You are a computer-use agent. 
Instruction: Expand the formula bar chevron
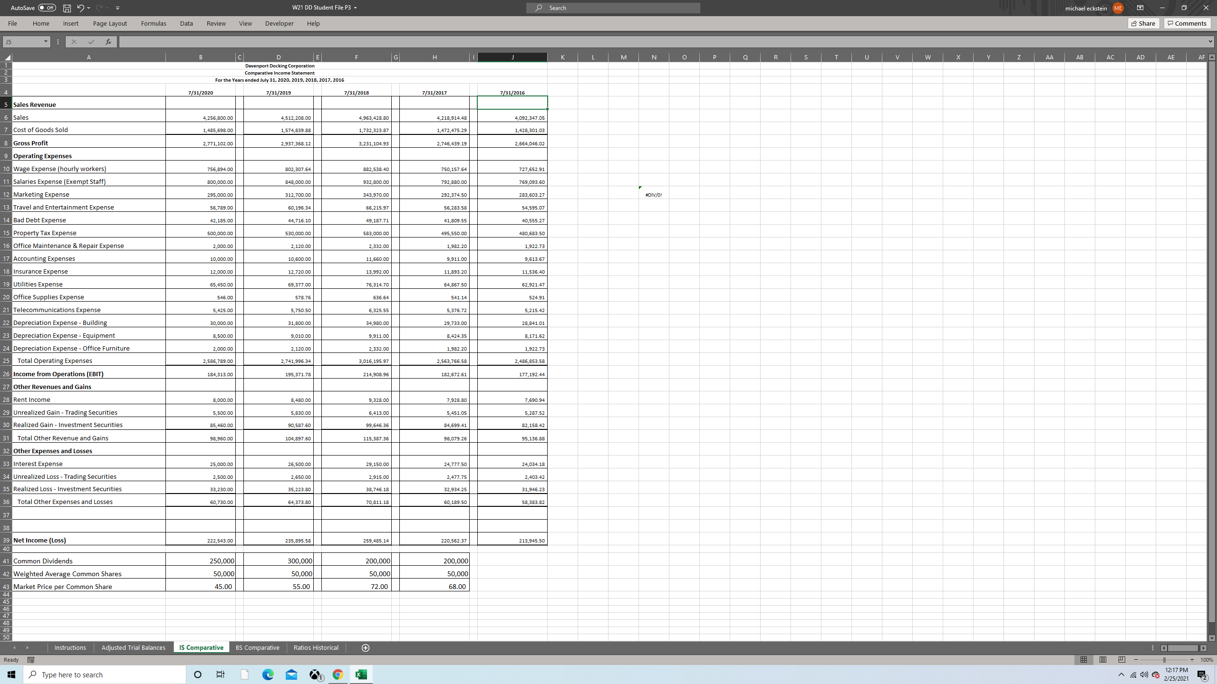click(x=1210, y=42)
